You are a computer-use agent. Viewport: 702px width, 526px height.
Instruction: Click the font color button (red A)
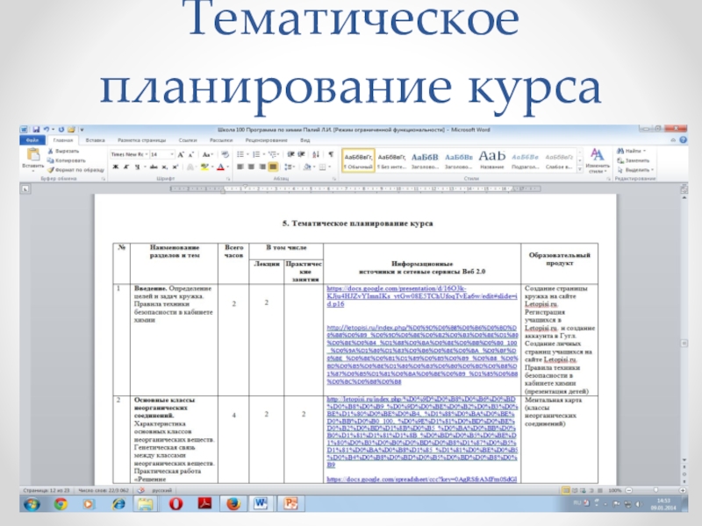tap(220, 167)
